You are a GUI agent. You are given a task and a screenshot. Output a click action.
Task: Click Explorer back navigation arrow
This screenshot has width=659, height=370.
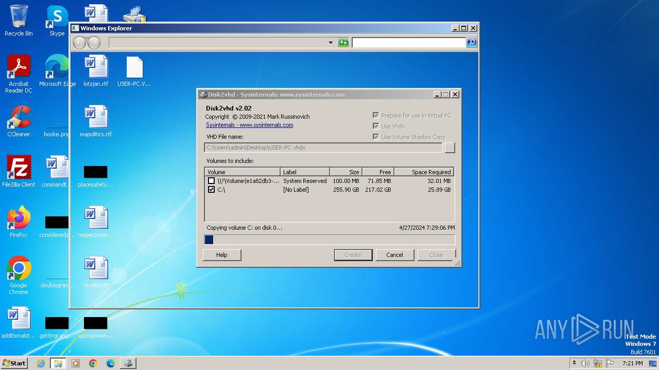tap(79, 43)
